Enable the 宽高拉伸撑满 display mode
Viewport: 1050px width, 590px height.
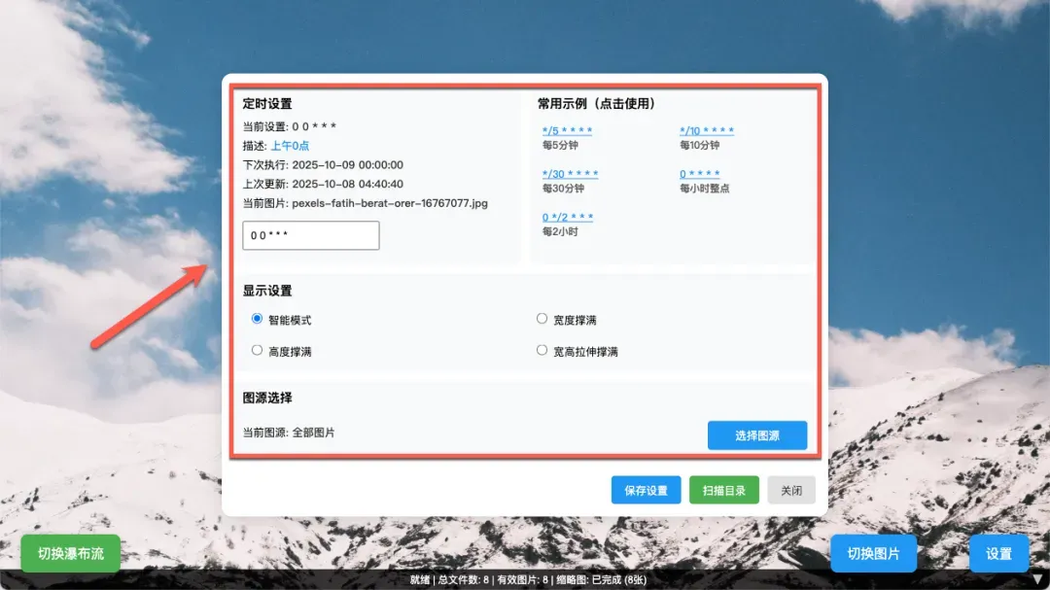(542, 350)
